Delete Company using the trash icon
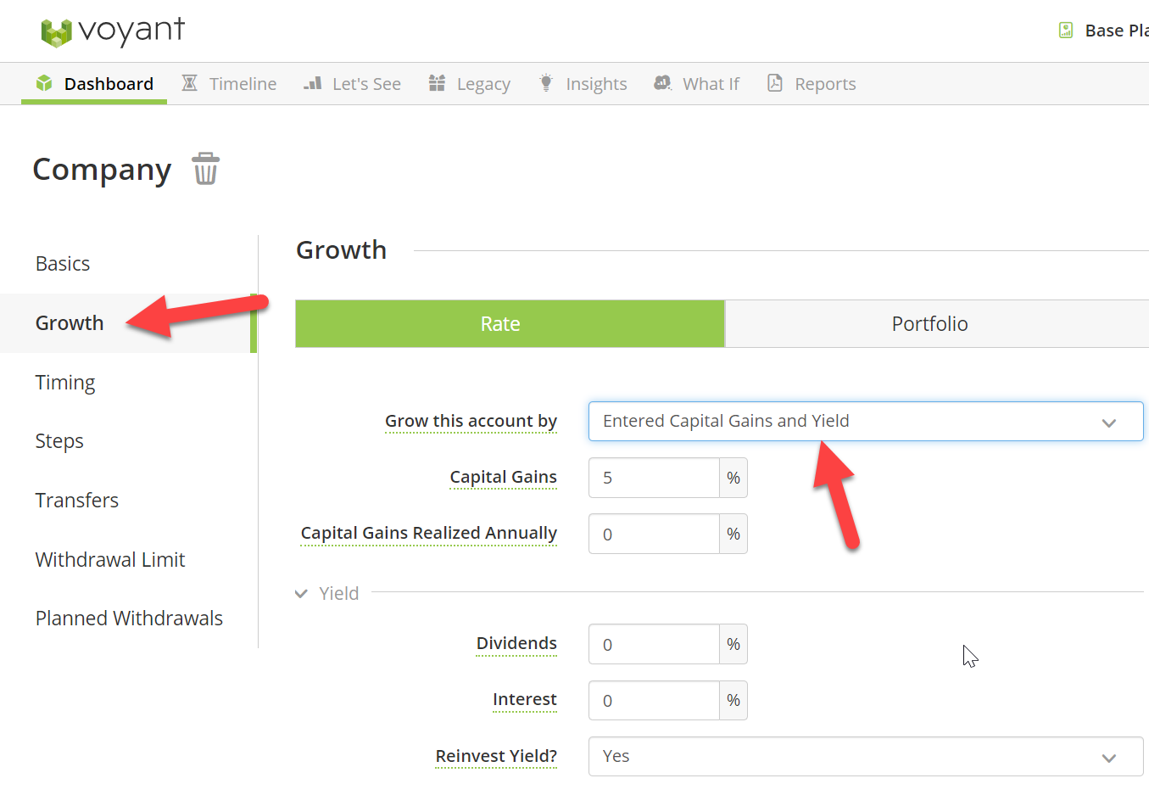Image resolution: width=1149 pixels, height=795 pixels. click(205, 168)
